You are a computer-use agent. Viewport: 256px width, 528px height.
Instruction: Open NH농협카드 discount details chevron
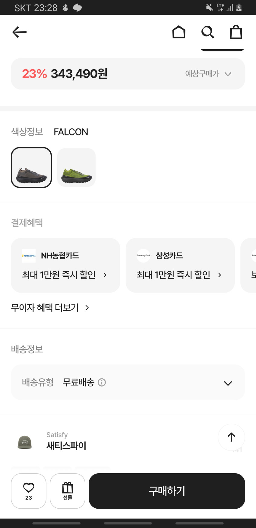point(105,275)
